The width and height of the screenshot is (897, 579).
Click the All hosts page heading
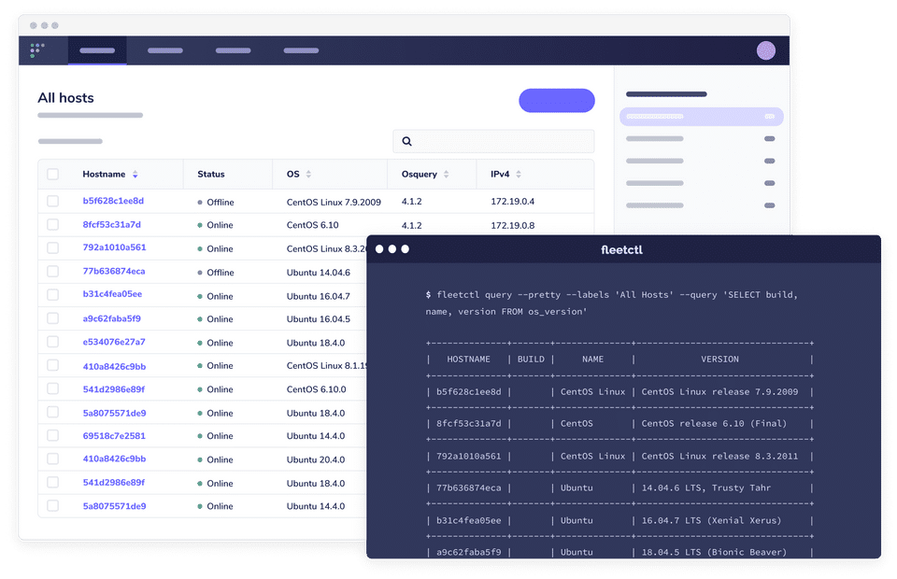(65, 98)
